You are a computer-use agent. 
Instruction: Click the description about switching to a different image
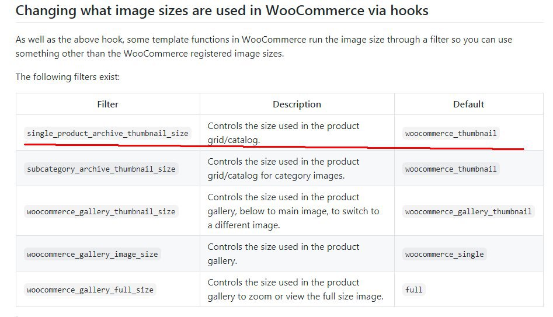pos(293,211)
